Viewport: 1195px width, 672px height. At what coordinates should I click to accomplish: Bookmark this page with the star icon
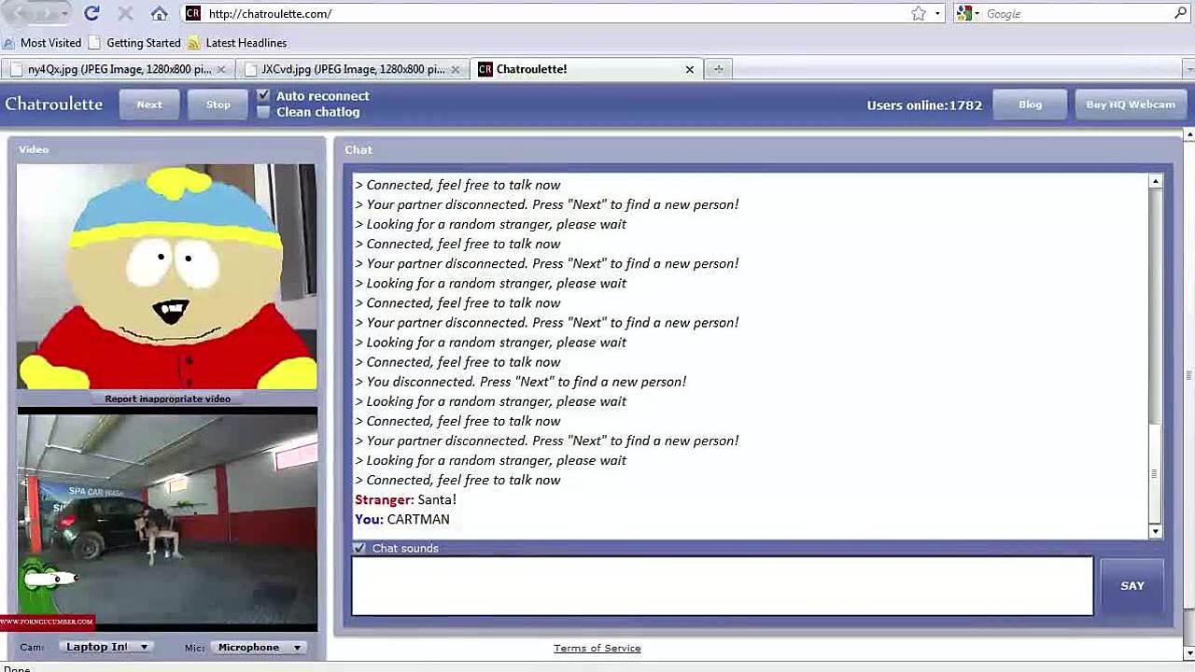[919, 13]
